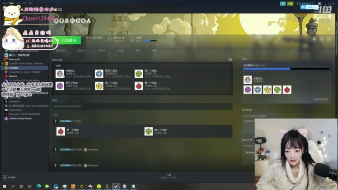Open Task View on the taskbar
Screen dimensions: 338x190
[30, 186]
